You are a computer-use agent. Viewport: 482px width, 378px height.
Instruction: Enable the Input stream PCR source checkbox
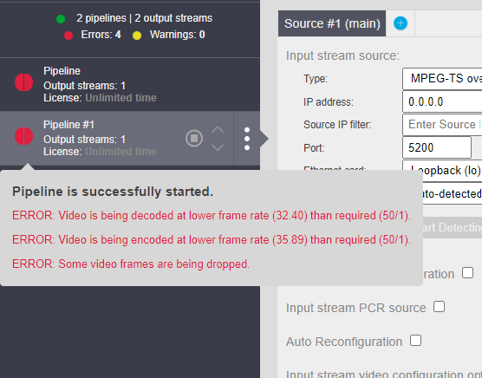coord(439,306)
